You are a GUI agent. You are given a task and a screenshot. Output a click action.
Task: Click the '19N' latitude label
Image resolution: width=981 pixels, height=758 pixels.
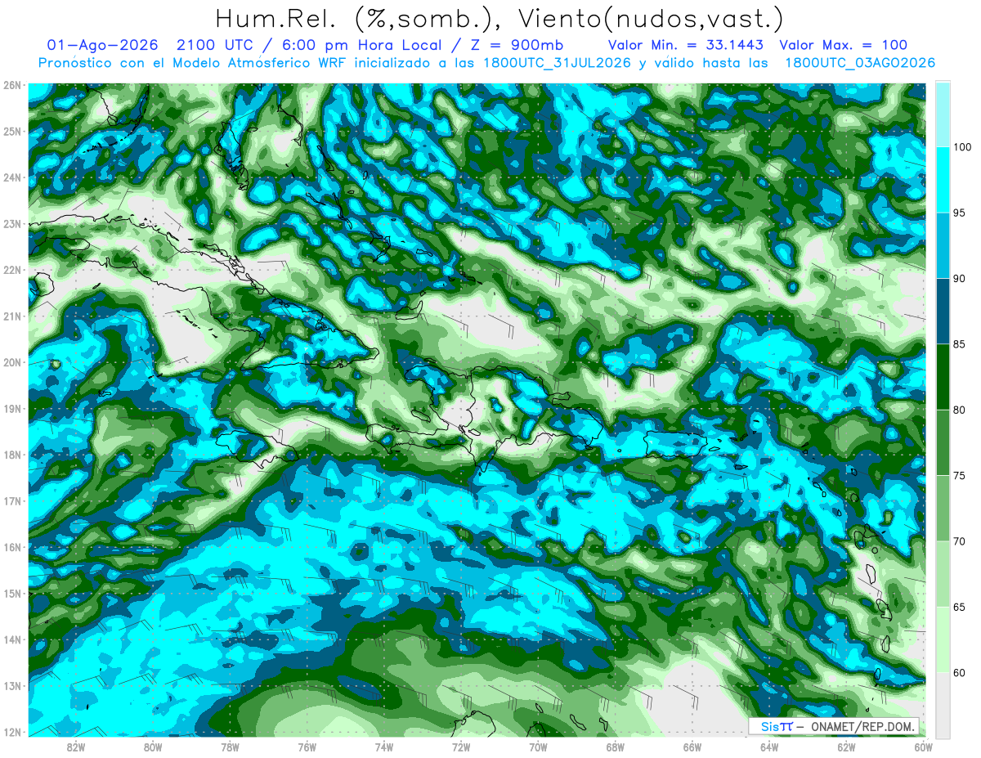[x=12, y=408]
